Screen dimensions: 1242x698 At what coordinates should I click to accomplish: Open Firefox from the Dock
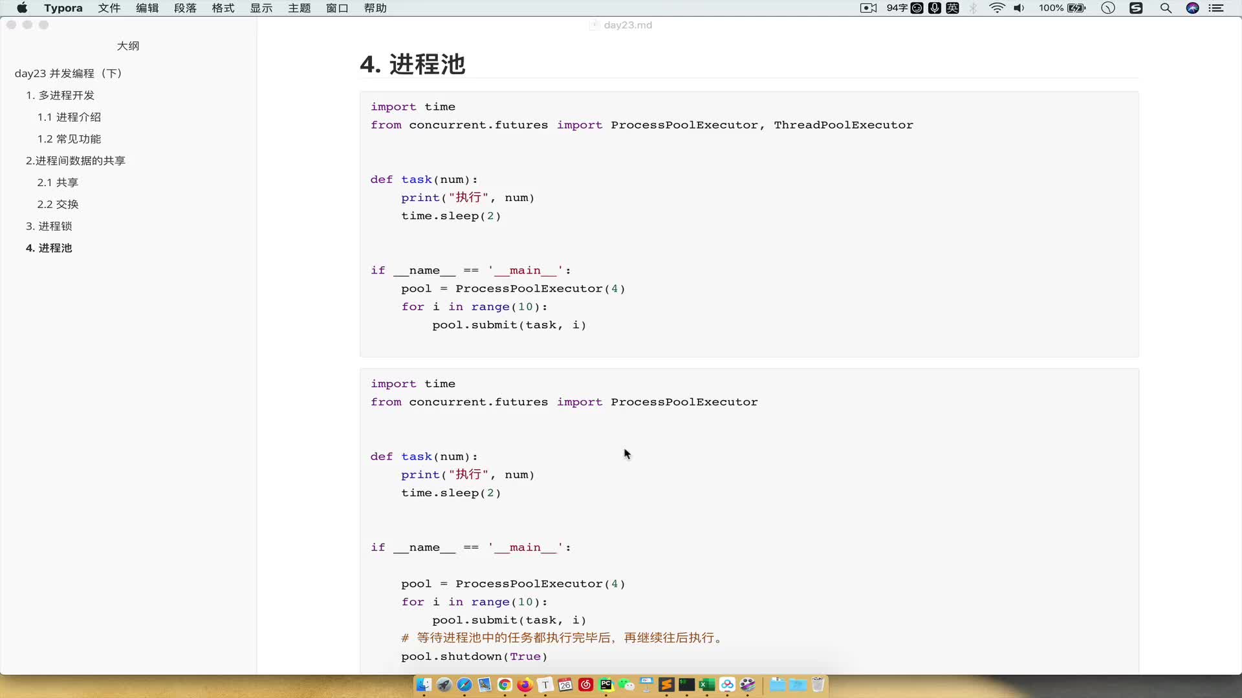[525, 685]
